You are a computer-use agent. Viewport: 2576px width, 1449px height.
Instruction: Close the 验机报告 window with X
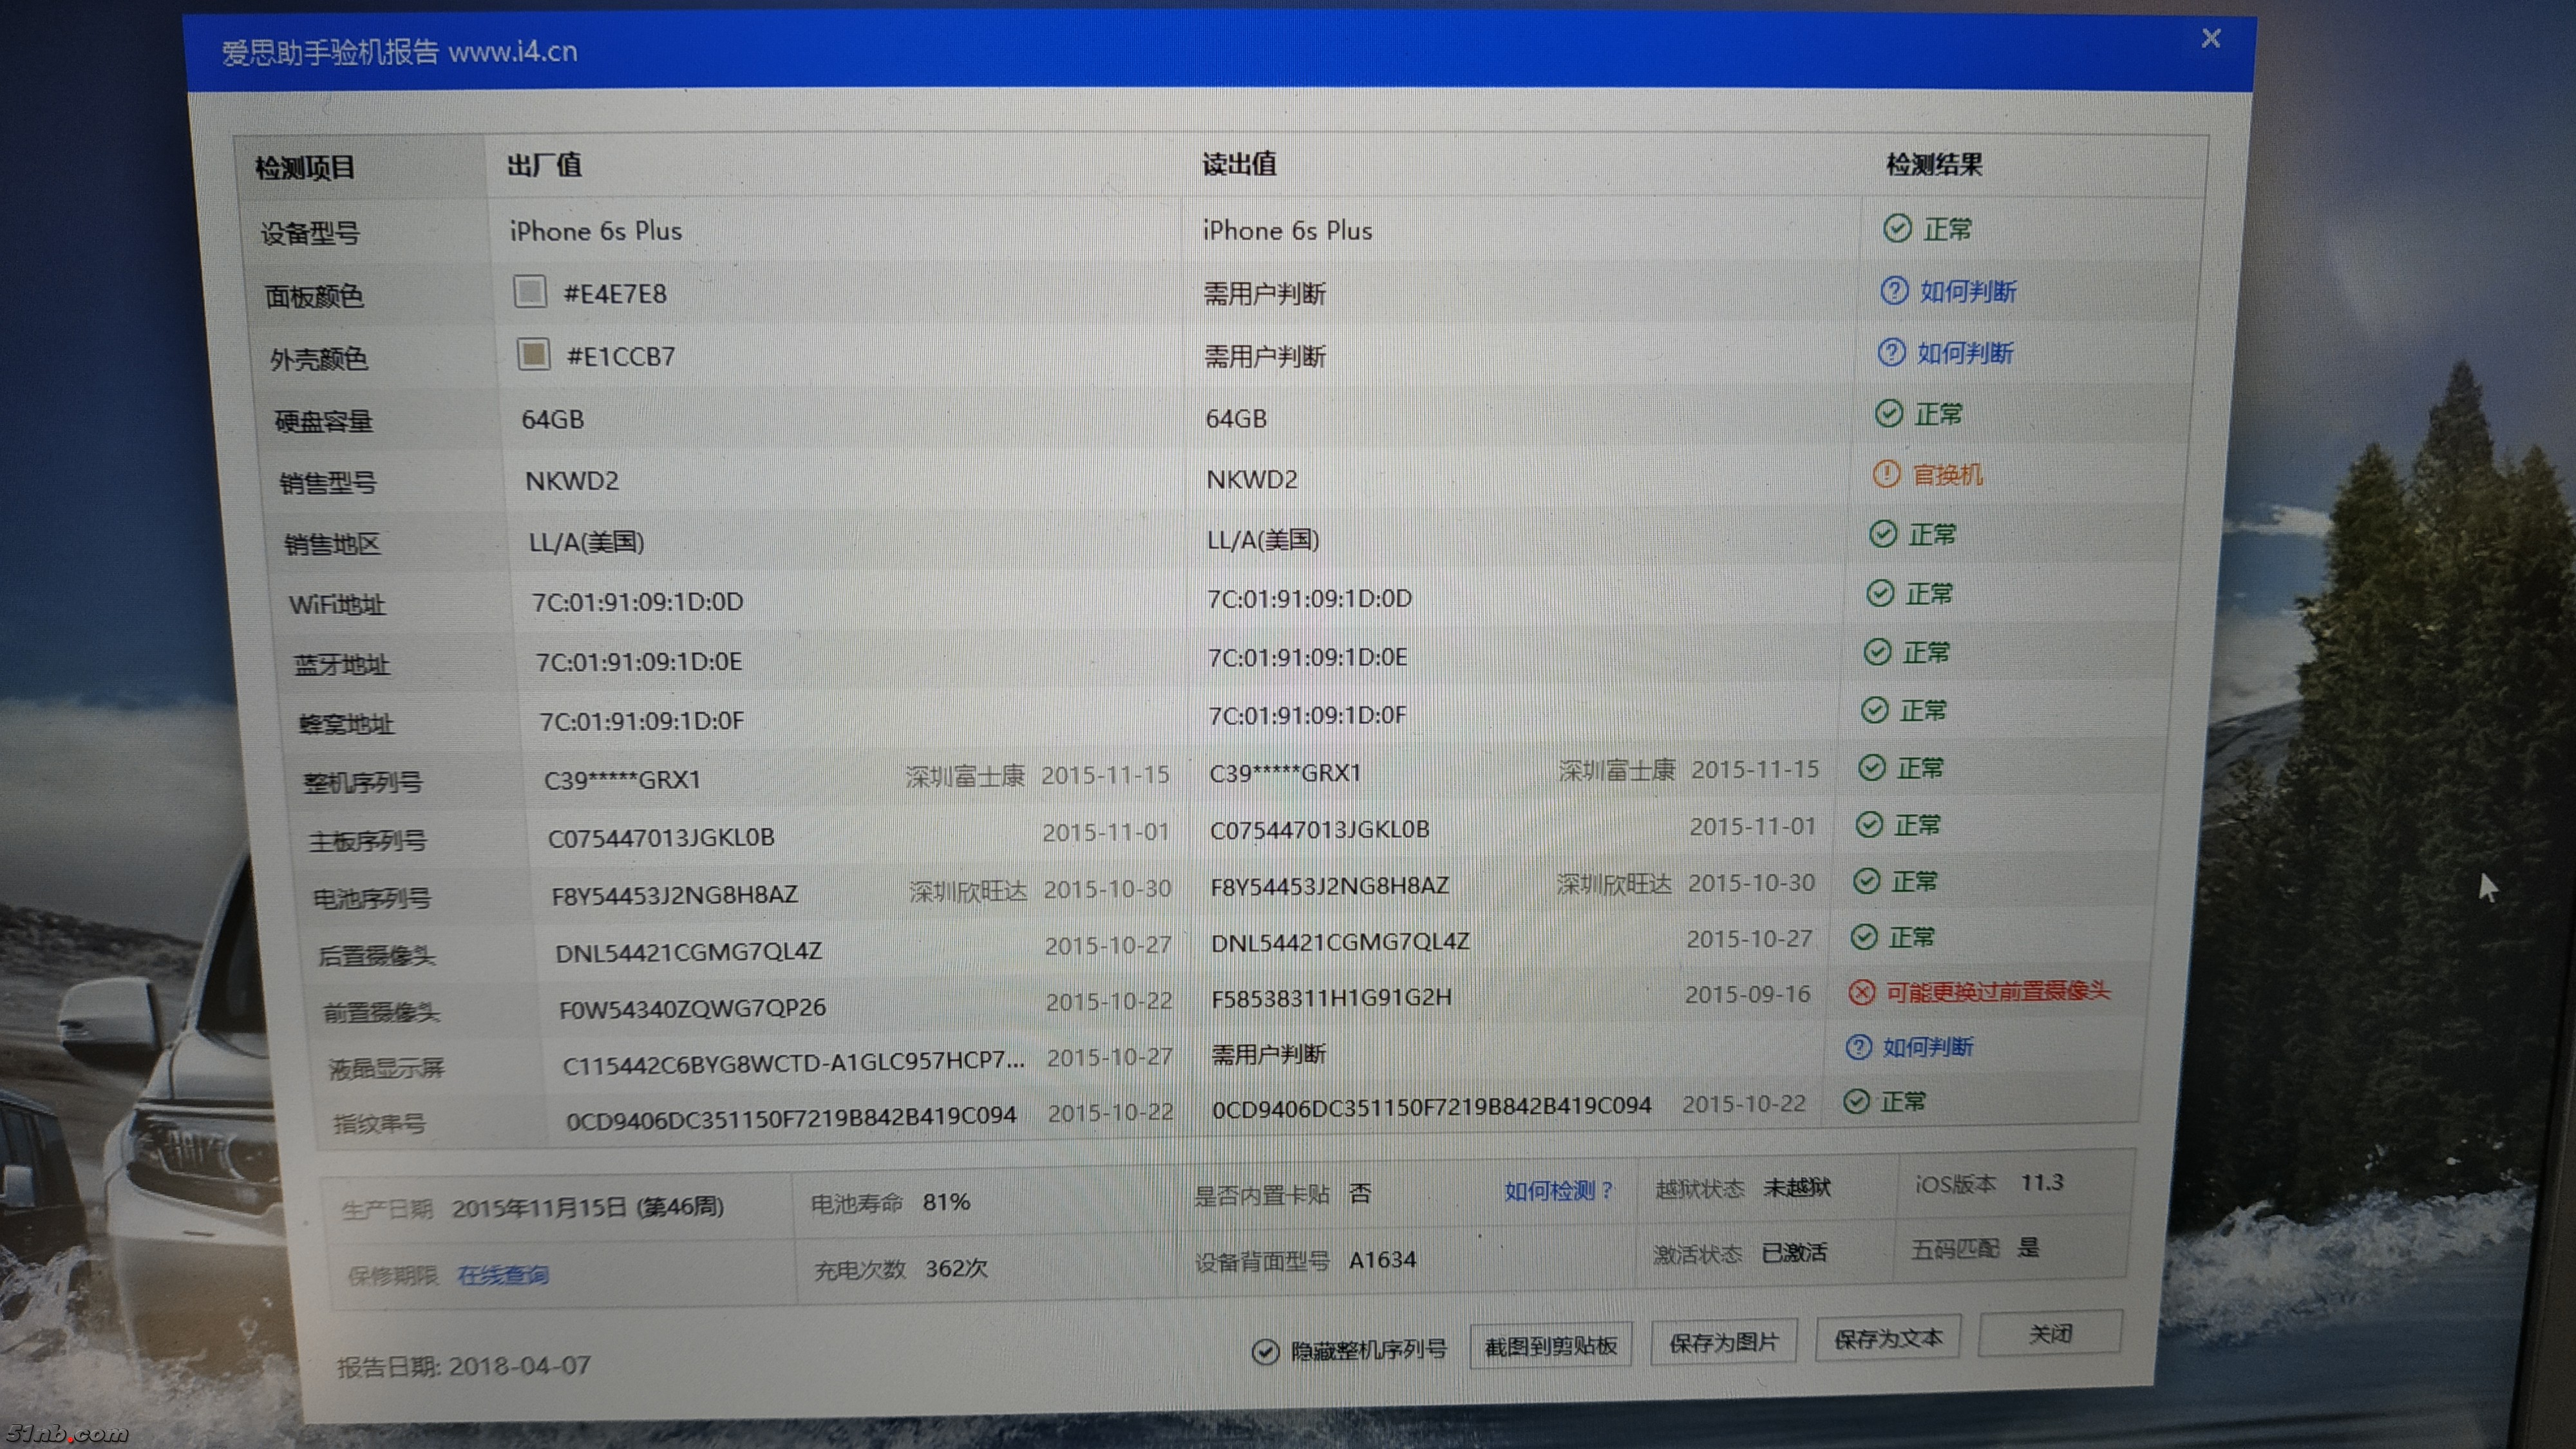2211,38
